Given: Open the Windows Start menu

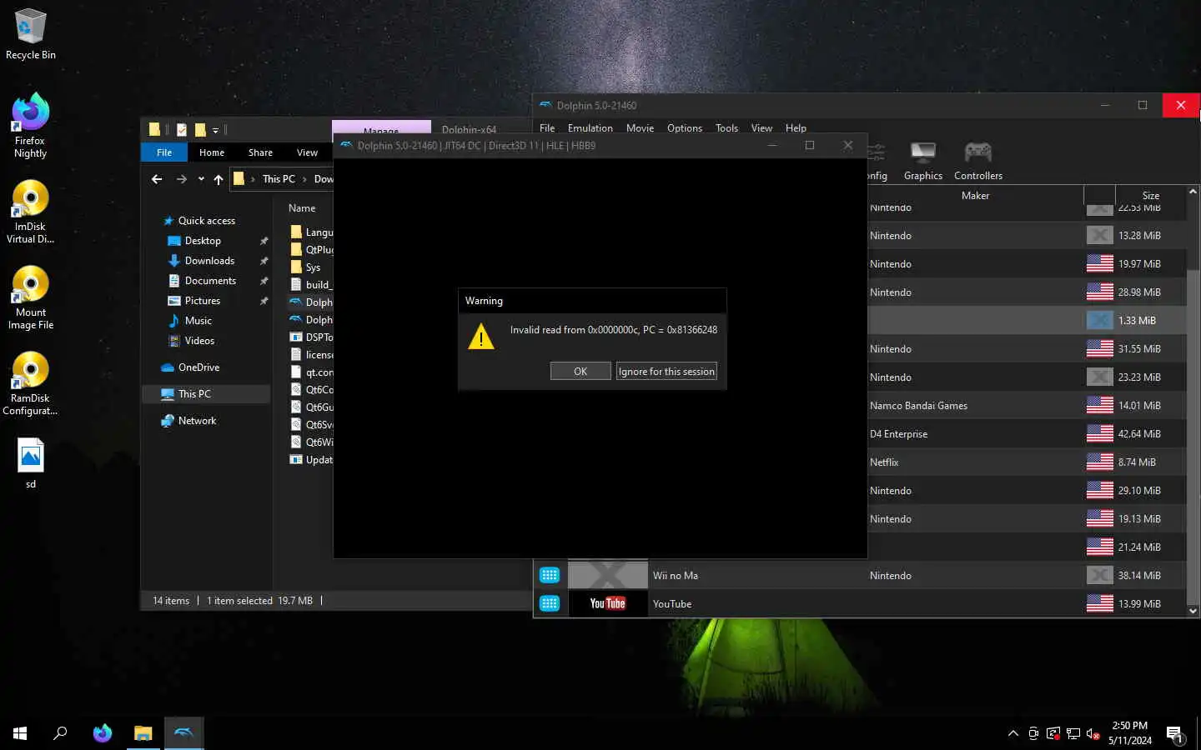Looking at the screenshot, I should coord(20,733).
